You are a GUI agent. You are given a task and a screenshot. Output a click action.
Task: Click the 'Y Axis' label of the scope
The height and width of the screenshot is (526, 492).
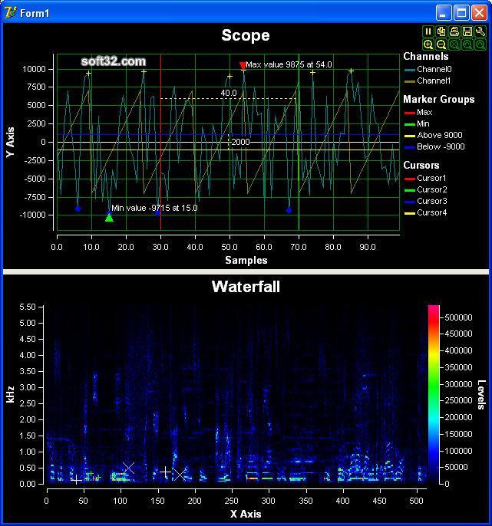click(x=11, y=142)
